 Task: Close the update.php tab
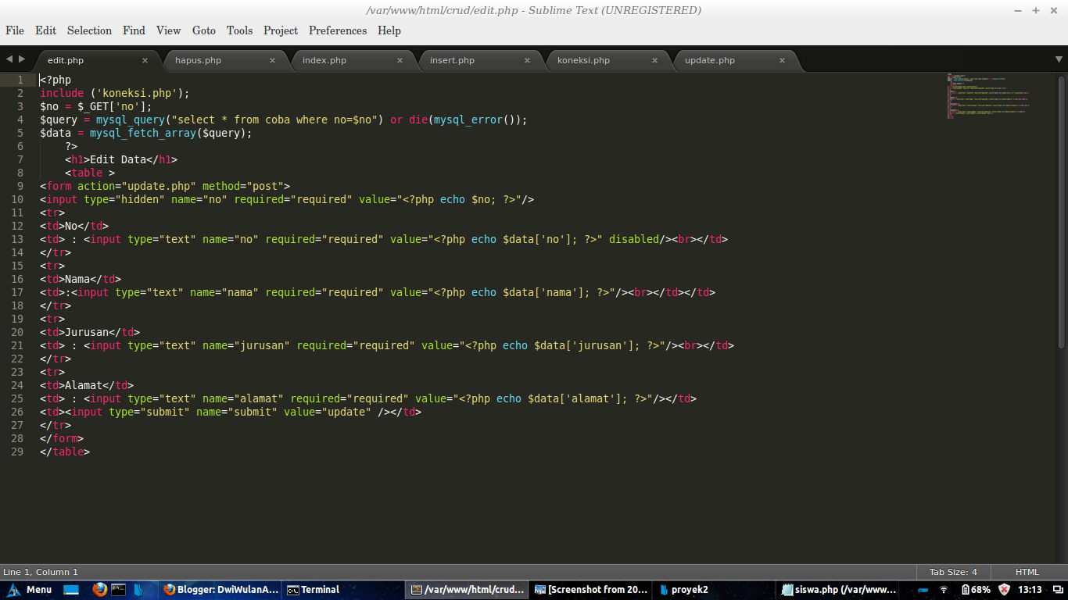point(782,60)
